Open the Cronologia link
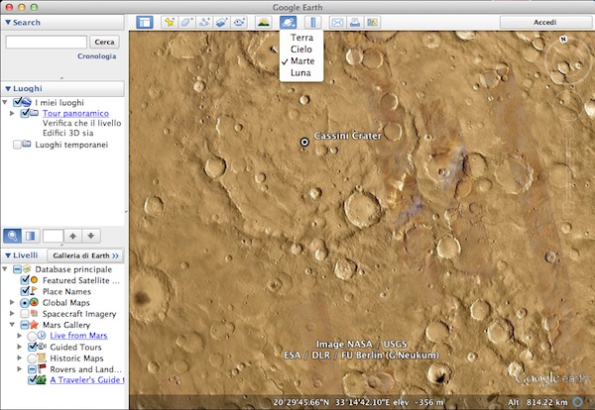595x410 pixels. (x=97, y=56)
